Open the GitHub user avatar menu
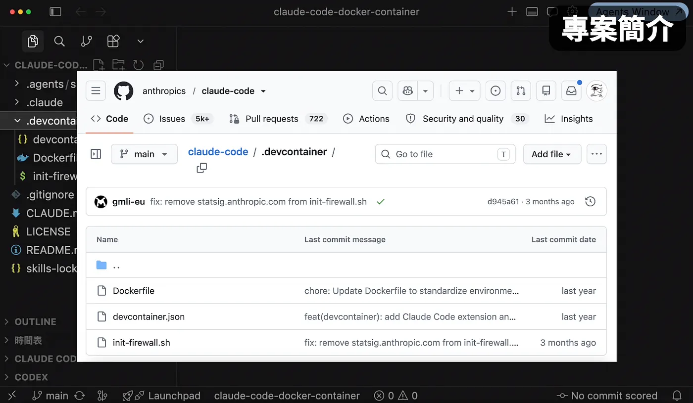This screenshot has width=693, height=403. point(596,91)
